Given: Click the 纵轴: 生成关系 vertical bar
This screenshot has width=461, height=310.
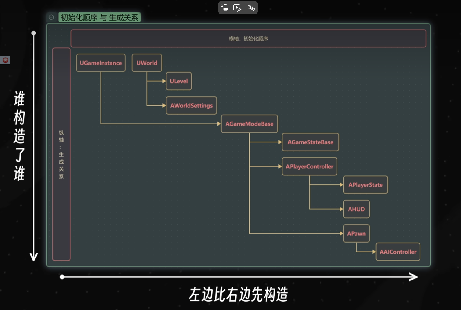Looking at the screenshot, I should [61, 154].
